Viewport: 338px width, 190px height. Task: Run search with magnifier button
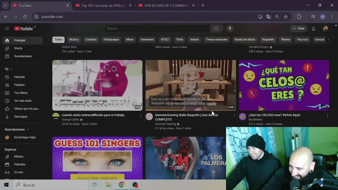point(216,28)
